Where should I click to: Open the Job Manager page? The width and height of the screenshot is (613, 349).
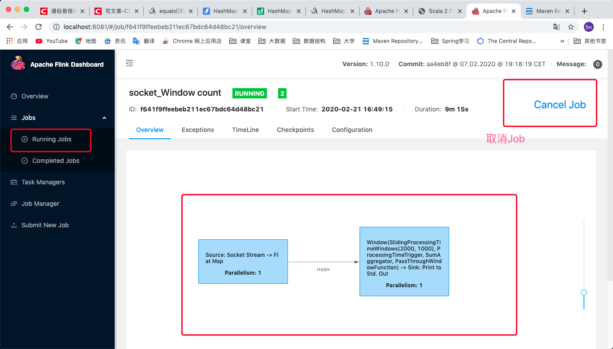[x=40, y=204]
